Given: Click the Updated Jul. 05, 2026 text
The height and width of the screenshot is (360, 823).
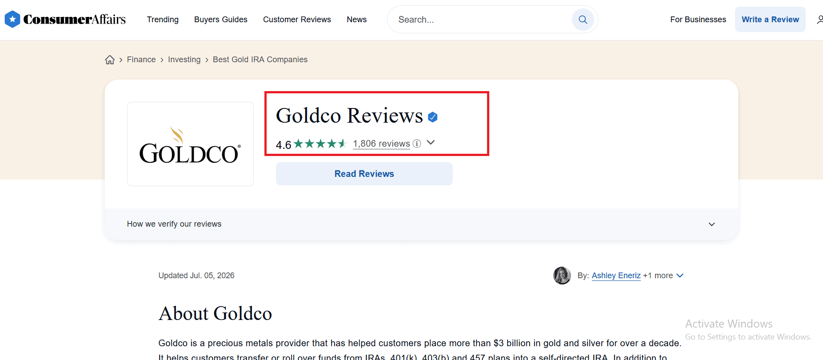Looking at the screenshot, I should point(196,276).
